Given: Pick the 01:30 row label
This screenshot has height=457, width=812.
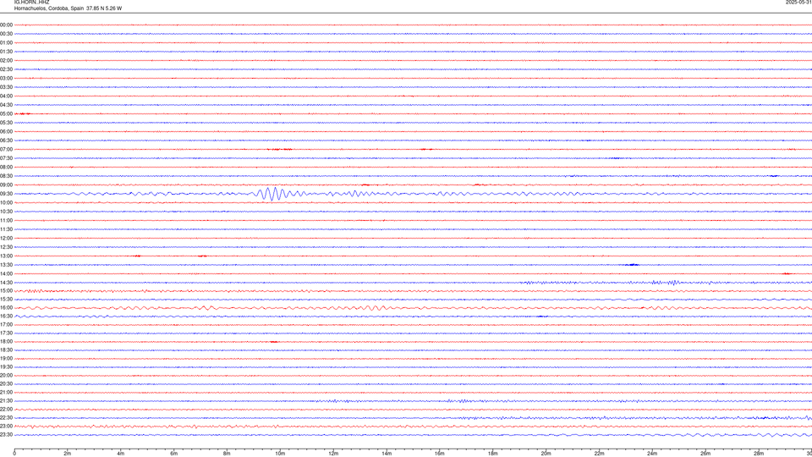Looking at the screenshot, I should (x=6, y=52).
